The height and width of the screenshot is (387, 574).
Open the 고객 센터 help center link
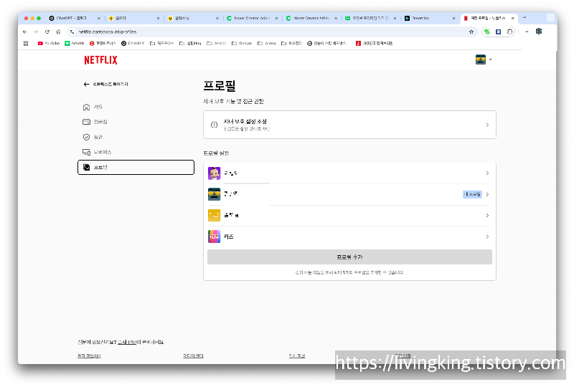127,342
